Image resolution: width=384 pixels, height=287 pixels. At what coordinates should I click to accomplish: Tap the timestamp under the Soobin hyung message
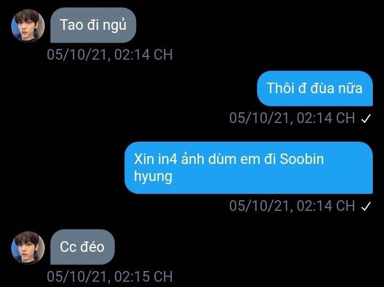(292, 206)
